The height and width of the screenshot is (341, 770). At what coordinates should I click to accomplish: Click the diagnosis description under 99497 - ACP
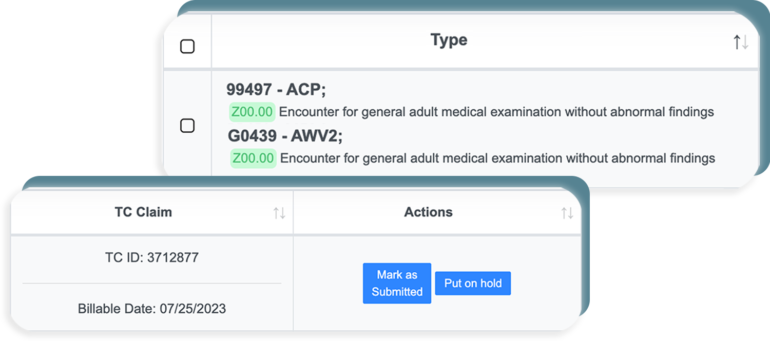coord(496,112)
